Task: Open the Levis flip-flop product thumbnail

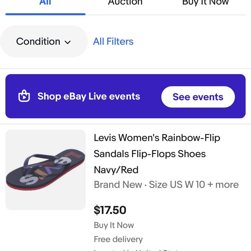Action: pos(46,170)
